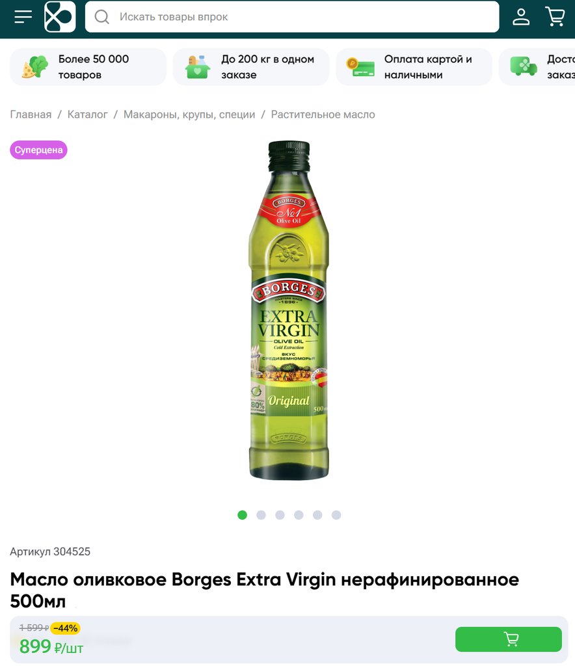This screenshot has width=575, height=666.
Task: Click the delivery truck banner
Action: [537, 67]
